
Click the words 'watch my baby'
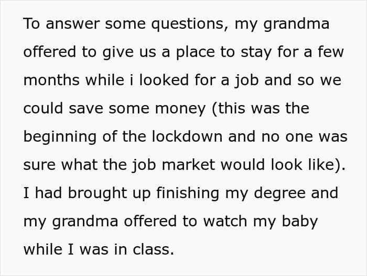point(260,222)
